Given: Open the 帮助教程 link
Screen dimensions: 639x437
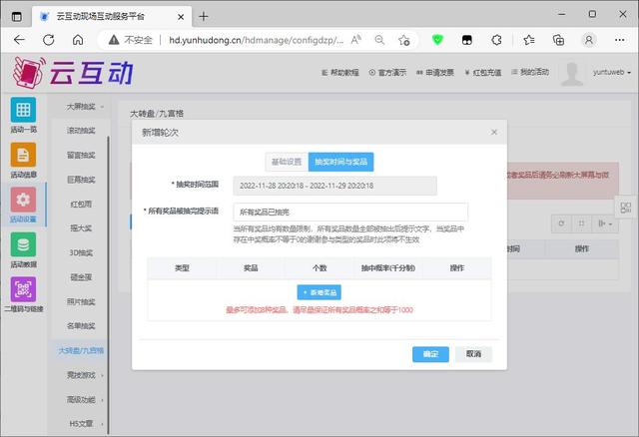Looking at the screenshot, I should click(x=340, y=73).
